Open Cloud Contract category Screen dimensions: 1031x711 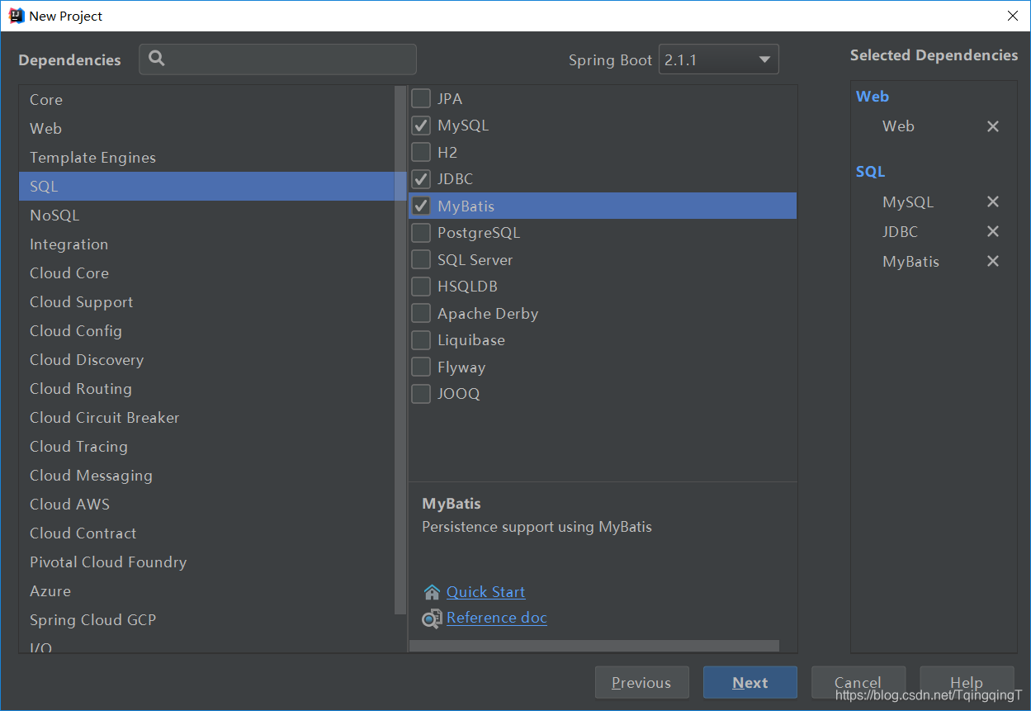(206, 533)
